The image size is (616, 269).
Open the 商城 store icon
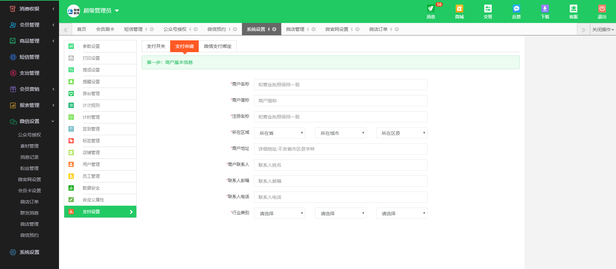click(459, 9)
